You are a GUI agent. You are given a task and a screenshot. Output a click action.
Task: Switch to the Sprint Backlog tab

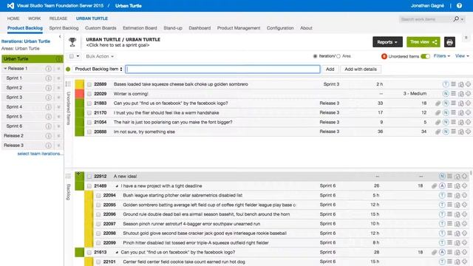pos(64,28)
